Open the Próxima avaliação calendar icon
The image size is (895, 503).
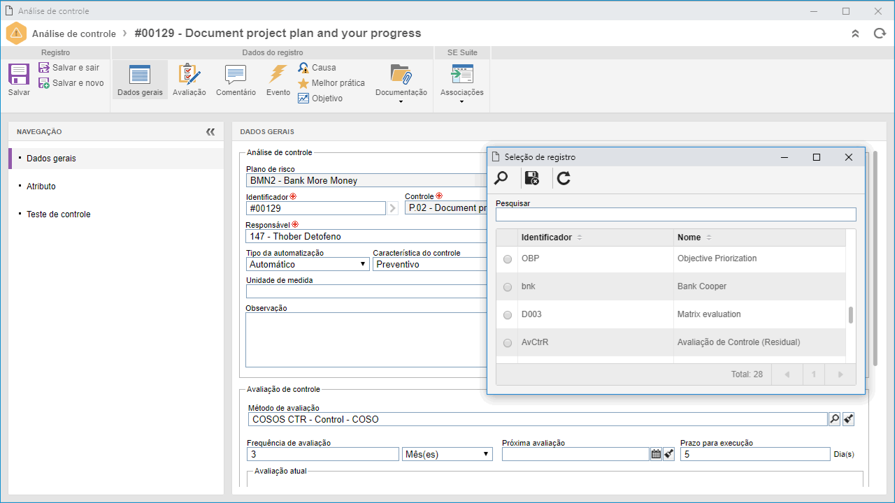click(x=656, y=454)
